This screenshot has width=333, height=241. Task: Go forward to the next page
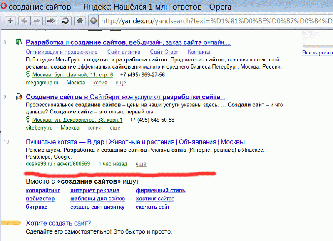(37, 20)
